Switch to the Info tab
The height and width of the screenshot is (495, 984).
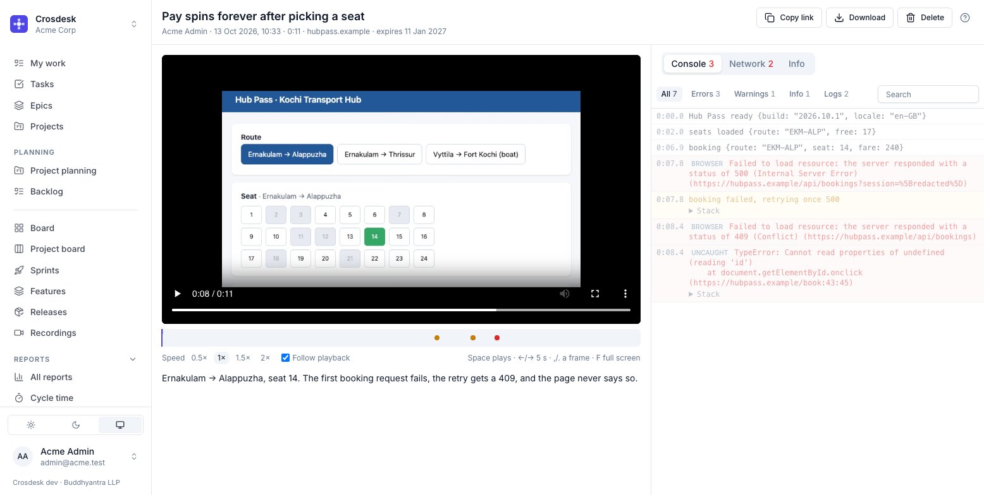(797, 64)
